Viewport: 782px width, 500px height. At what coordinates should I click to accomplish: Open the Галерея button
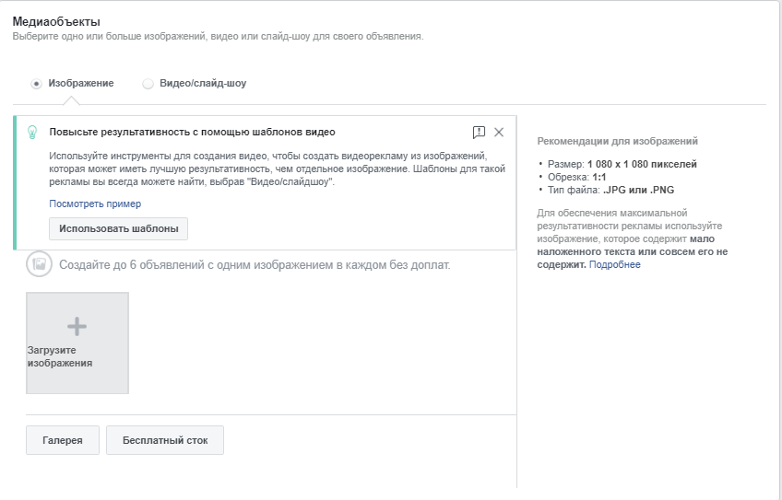[63, 440]
